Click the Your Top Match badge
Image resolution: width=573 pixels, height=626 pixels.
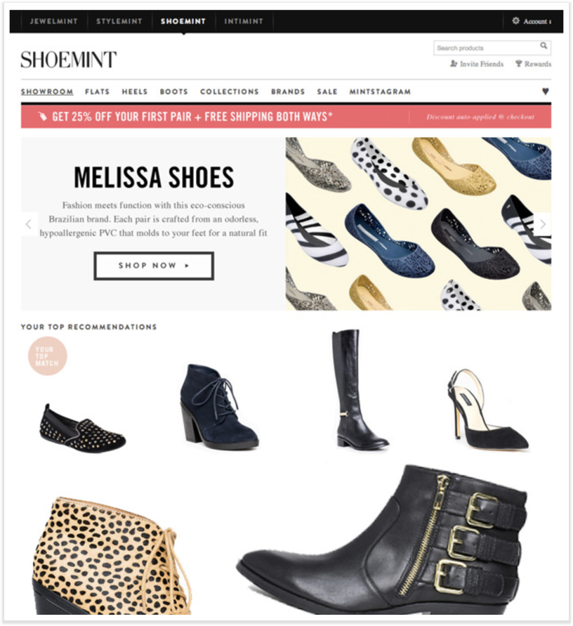click(47, 356)
